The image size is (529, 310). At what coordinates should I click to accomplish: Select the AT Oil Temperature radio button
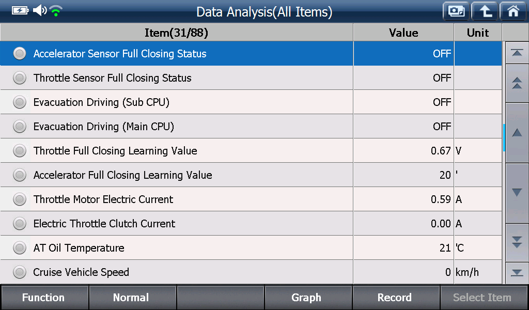20,248
